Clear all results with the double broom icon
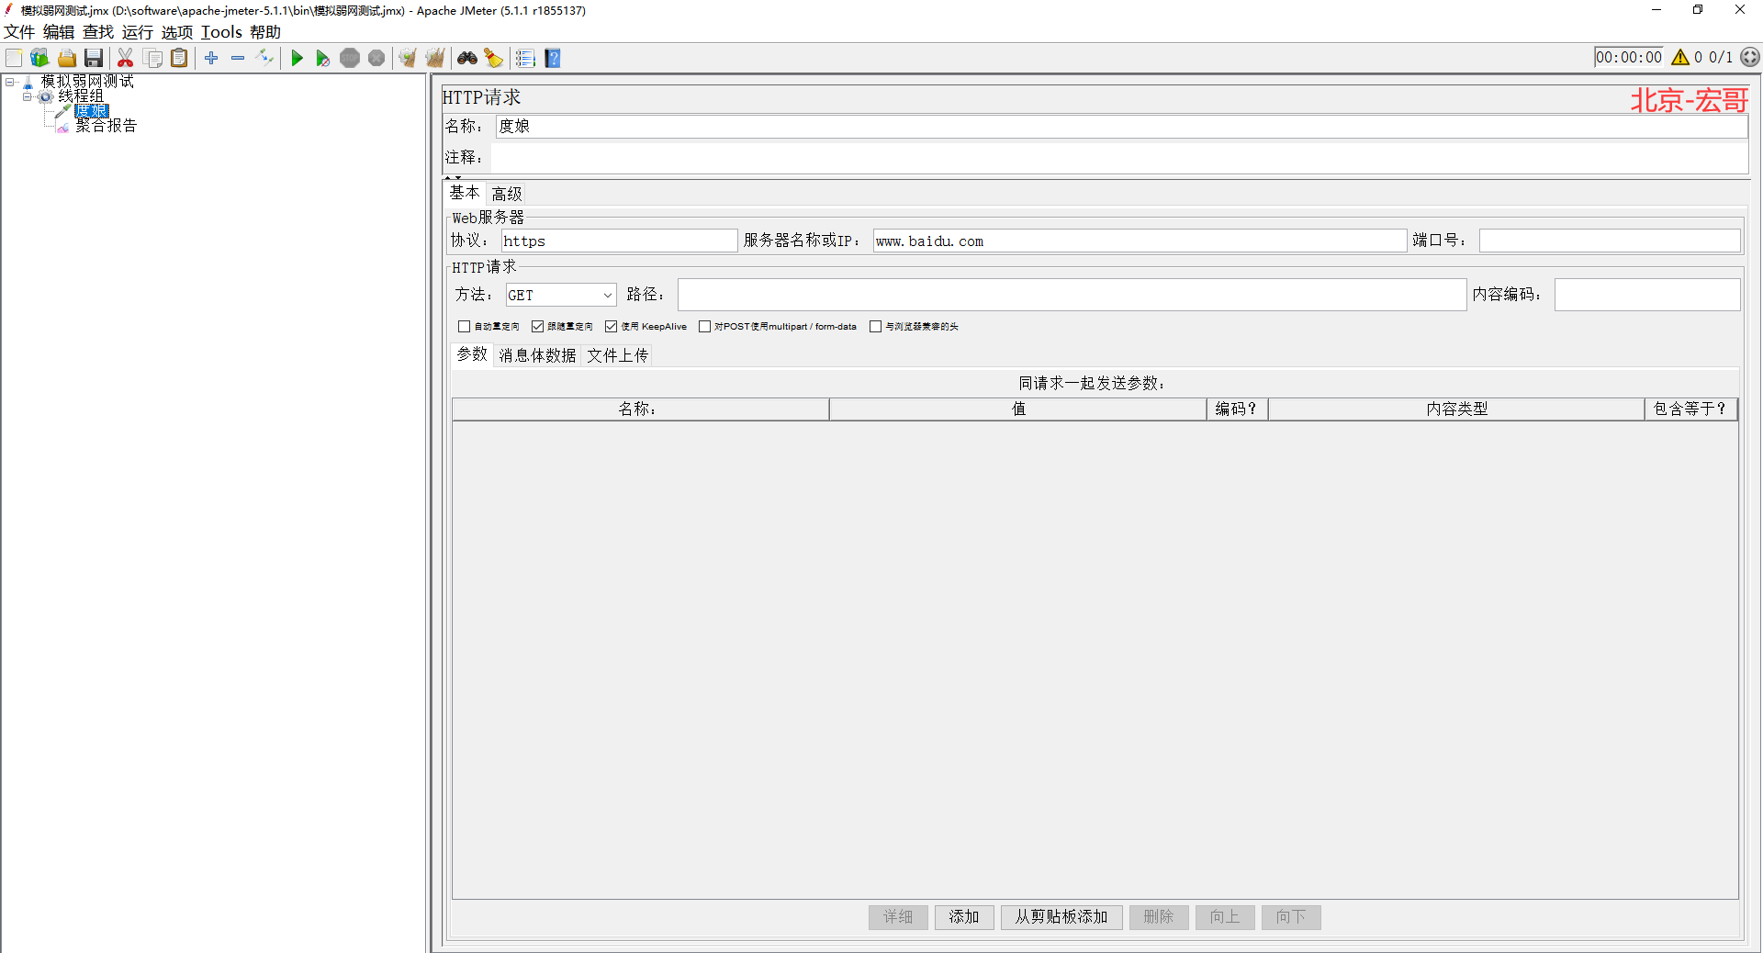 (435, 58)
